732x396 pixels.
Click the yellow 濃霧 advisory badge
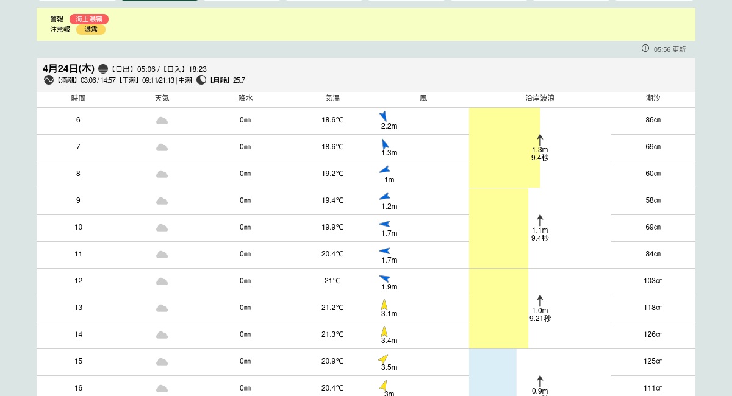90,29
